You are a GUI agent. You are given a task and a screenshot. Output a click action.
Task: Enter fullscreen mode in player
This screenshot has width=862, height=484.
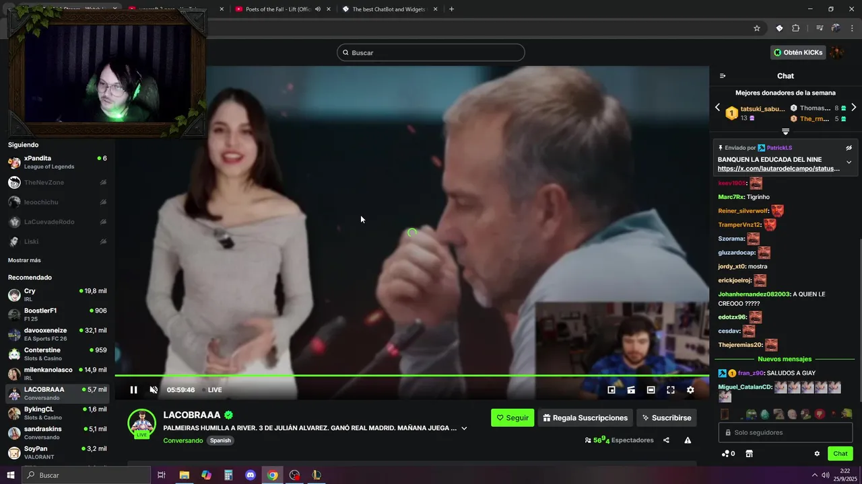point(671,390)
